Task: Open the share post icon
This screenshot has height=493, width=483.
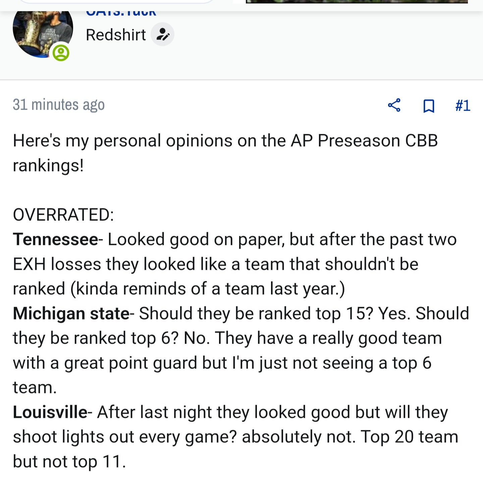Action: (x=394, y=105)
